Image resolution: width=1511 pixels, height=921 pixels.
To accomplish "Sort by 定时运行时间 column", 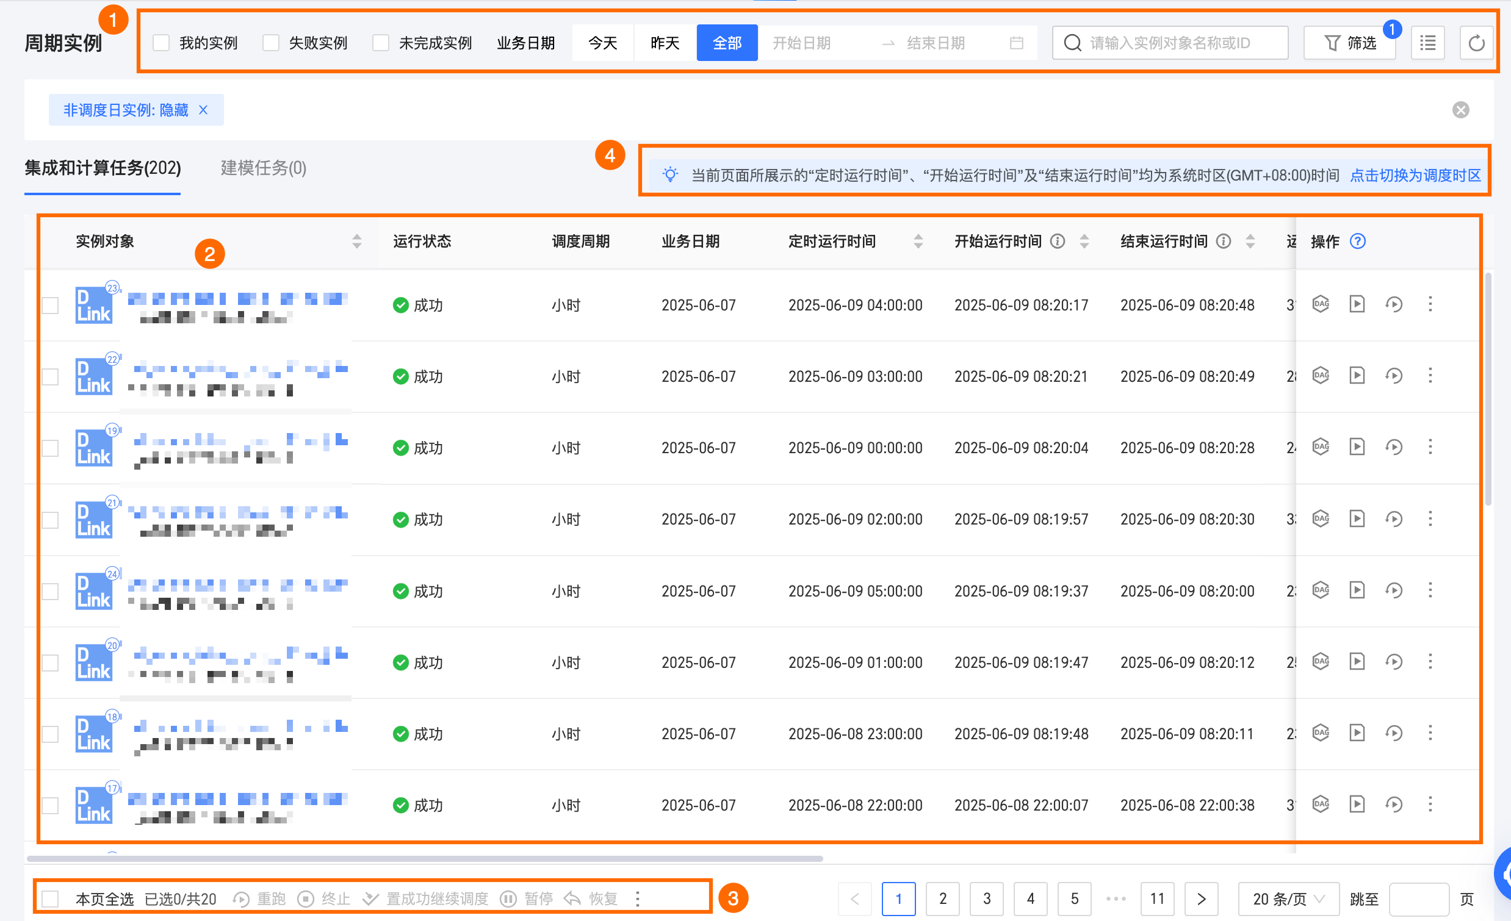I will [x=917, y=242].
